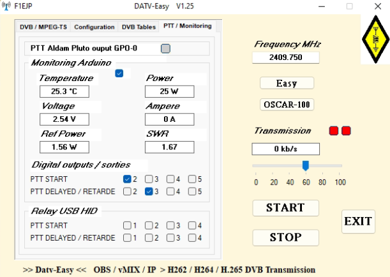The height and width of the screenshot is (277, 390).
Task: Uncheck the Monitoring Arduino checkbox
Action: tap(119, 73)
